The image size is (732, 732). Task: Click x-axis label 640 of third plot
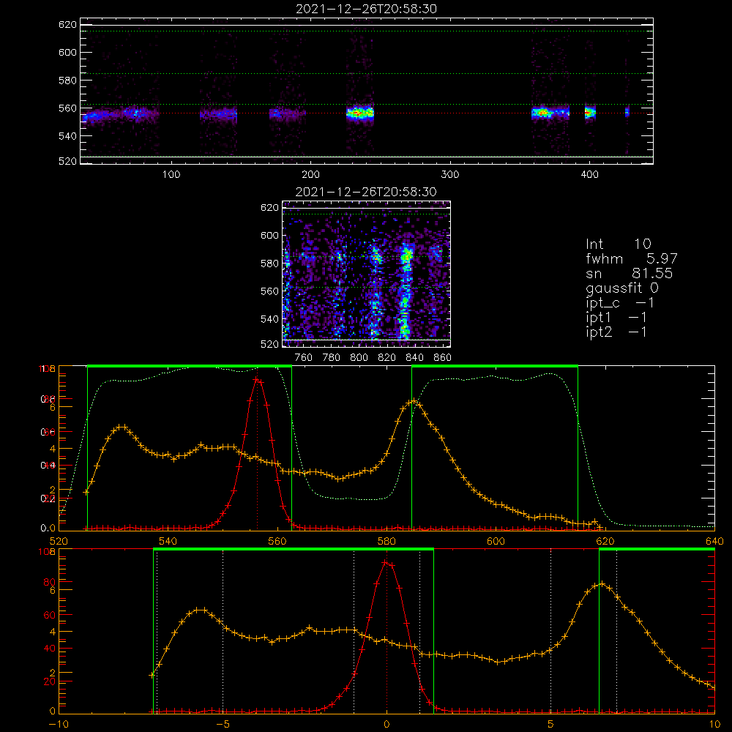pos(714,541)
